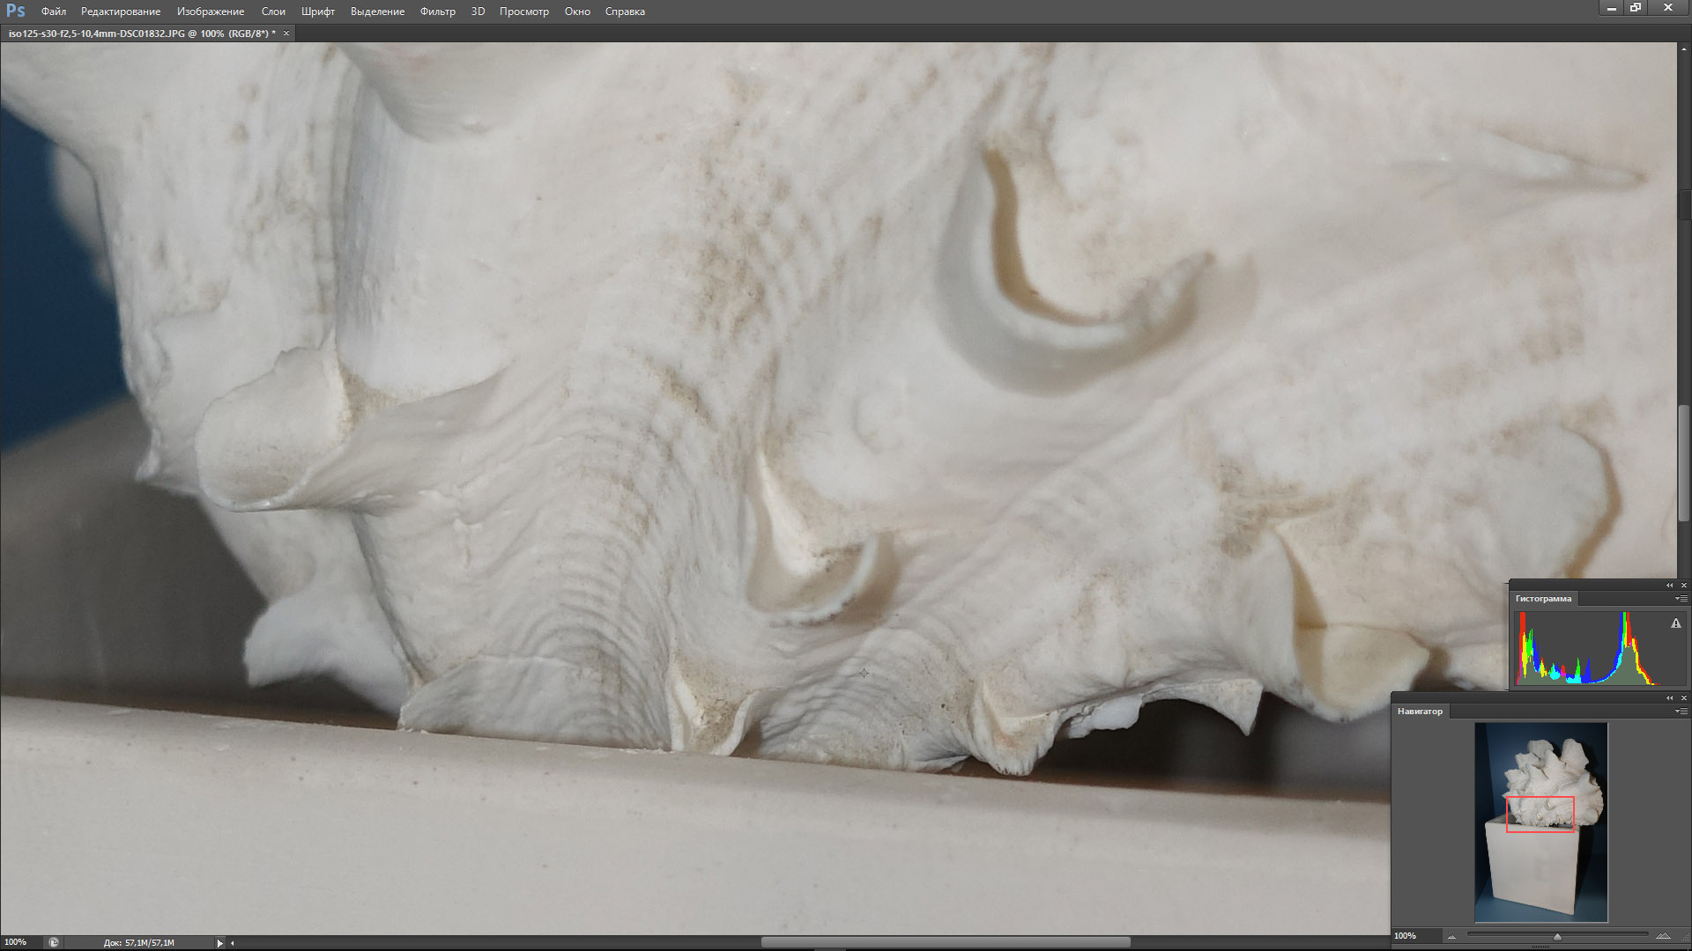Screen dimensions: 1692x951
Task: Select the Гистограмма panel tab
Action: click(1542, 599)
